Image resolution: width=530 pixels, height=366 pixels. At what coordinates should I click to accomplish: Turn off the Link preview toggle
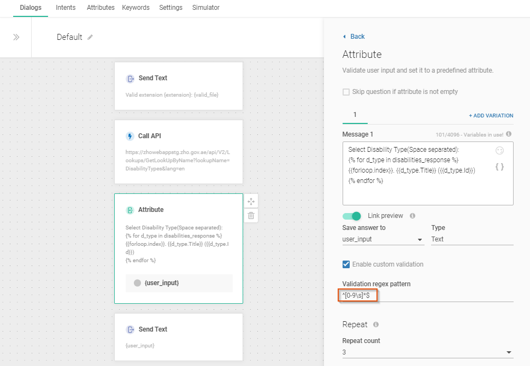coord(352,216)
